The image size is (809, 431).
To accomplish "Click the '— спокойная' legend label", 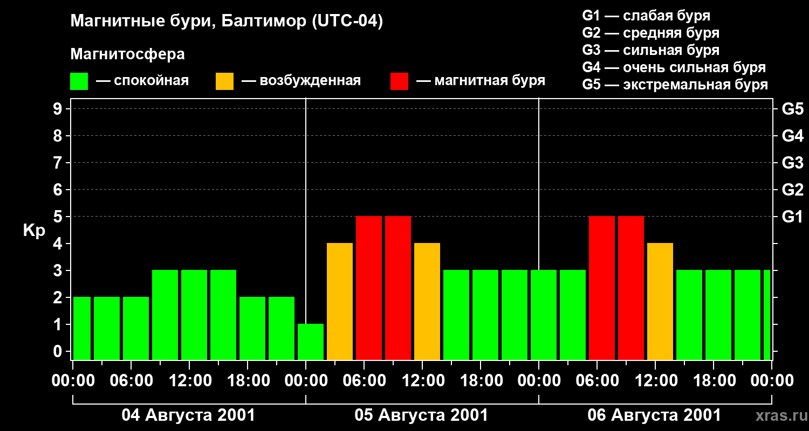I will [142, 81].
